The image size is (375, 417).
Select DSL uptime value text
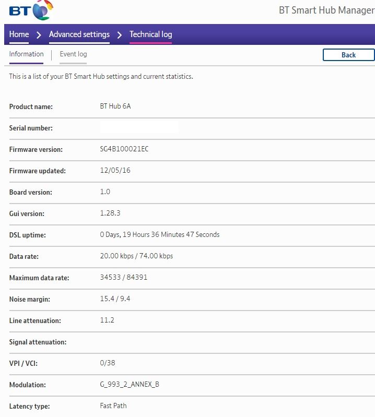coord(160,234)
